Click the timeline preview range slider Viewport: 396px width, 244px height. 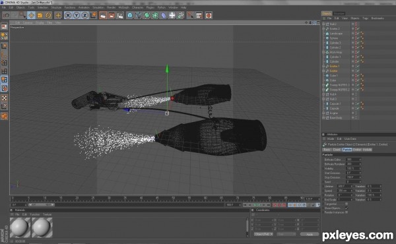41,205
